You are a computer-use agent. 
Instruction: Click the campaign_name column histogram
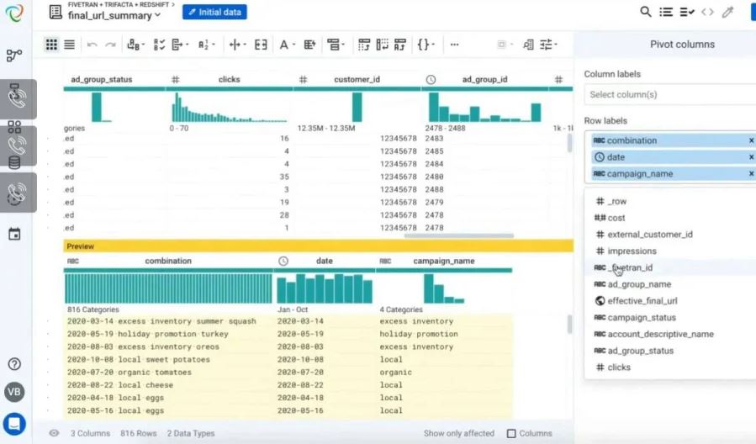[443, 288]
